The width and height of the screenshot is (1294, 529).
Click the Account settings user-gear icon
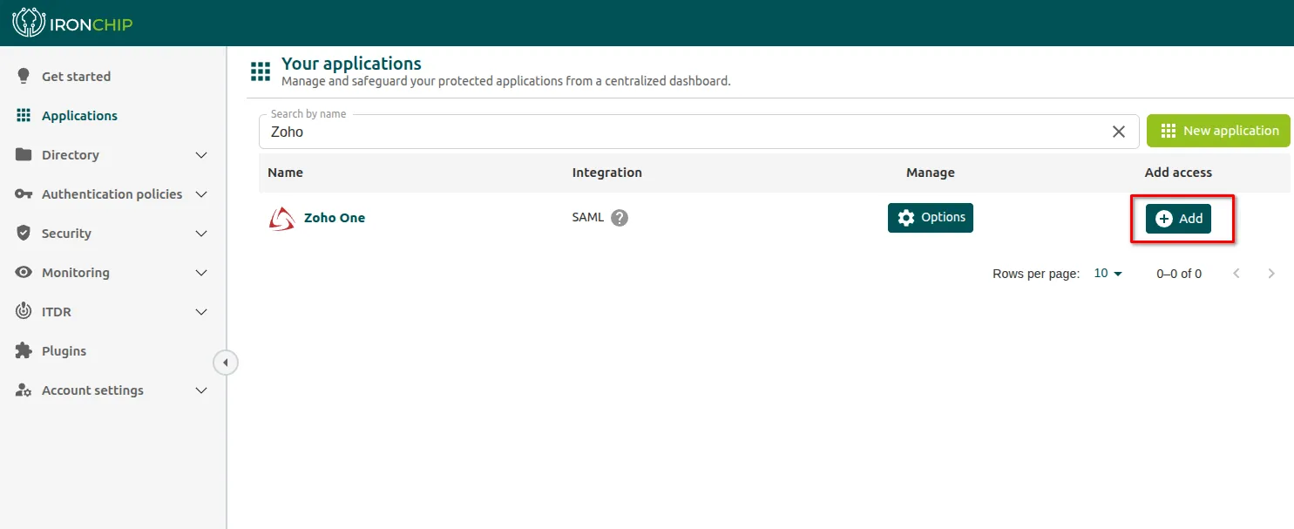24,390
